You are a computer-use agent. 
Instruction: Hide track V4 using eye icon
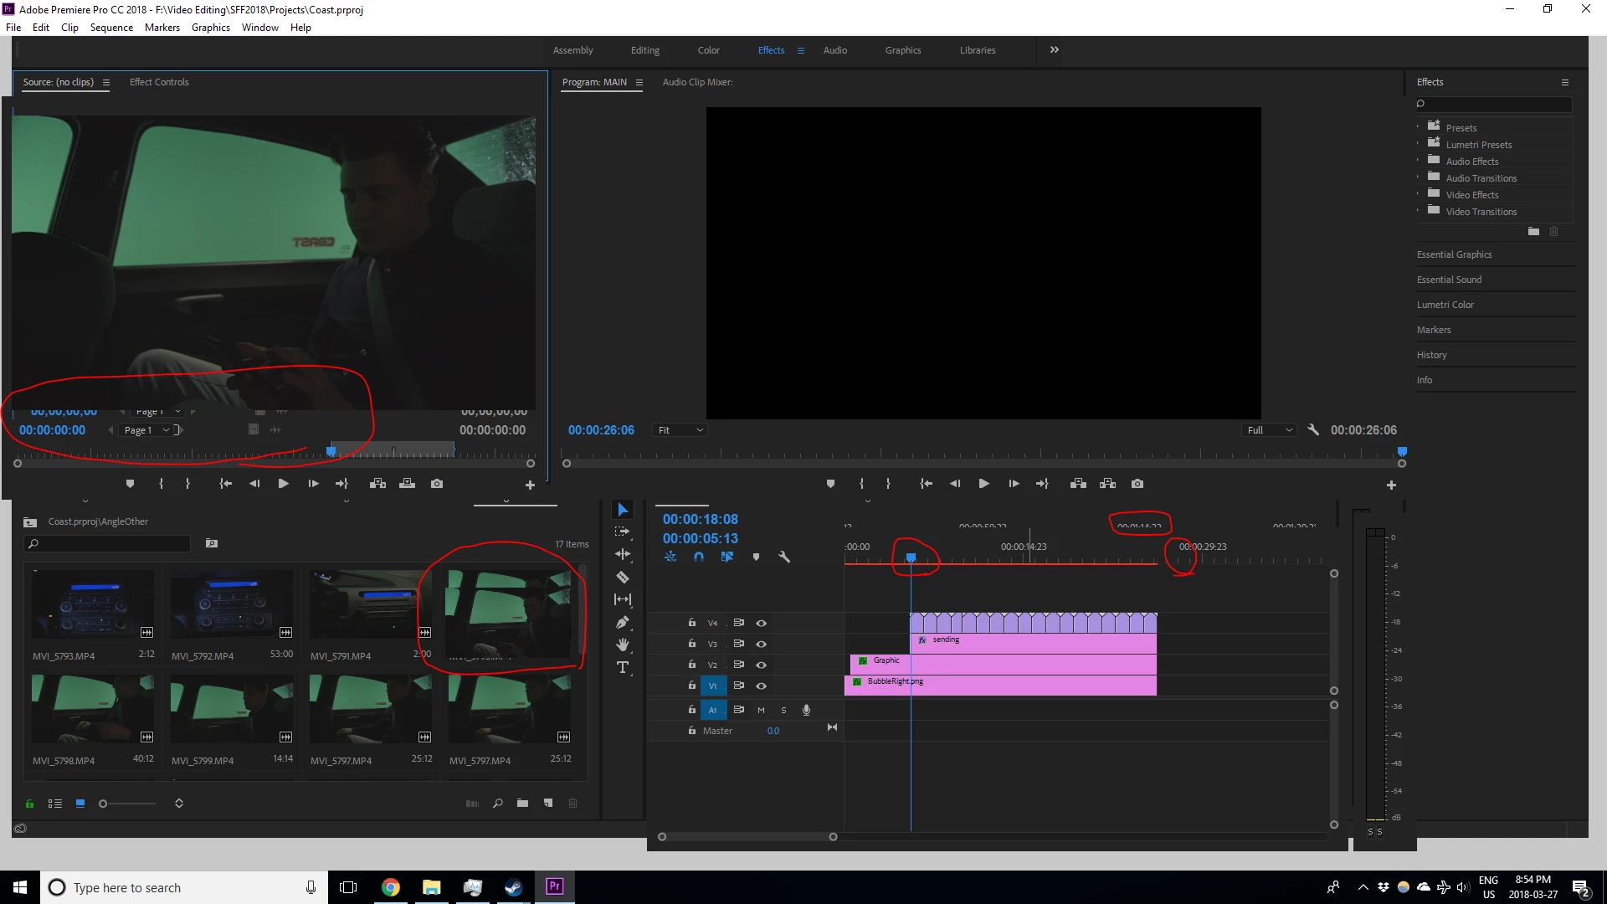pos(762,623)
